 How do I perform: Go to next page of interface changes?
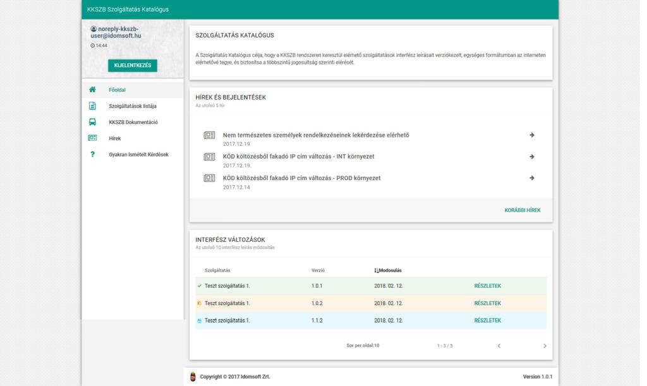pos(545,346)
